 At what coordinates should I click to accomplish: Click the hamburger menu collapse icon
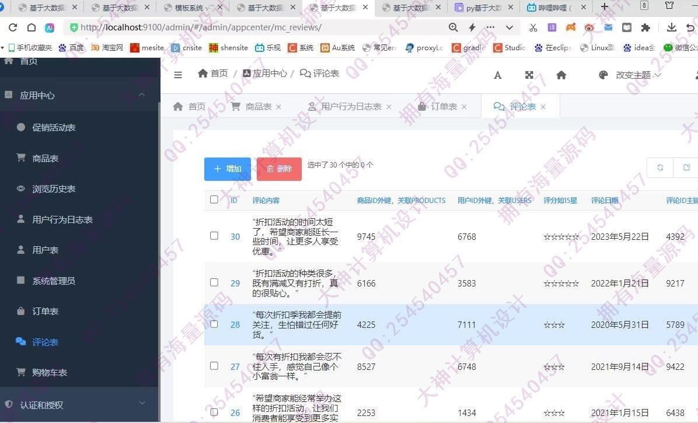pos(178,75)
